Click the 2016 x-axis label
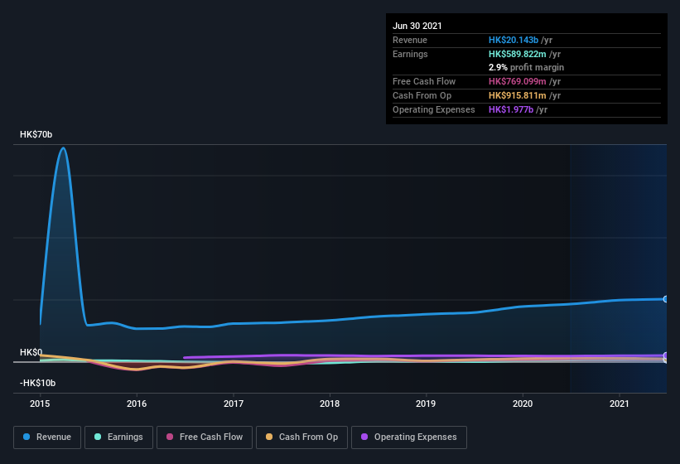 click(x=137, y=404)
